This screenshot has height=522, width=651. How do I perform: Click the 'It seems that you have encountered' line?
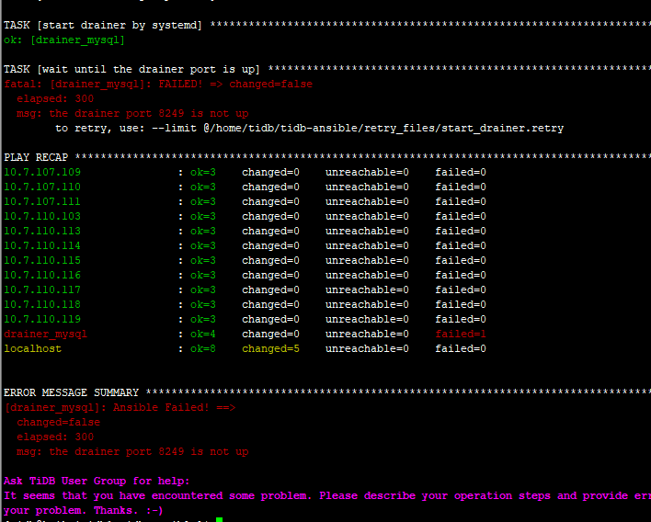(327, 496)
